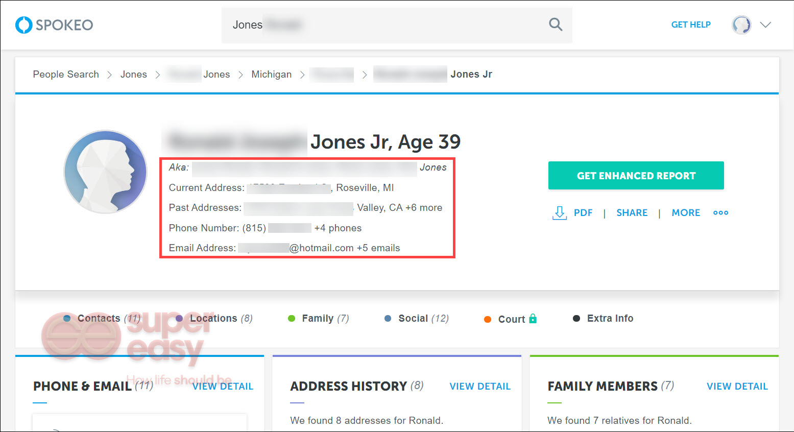Screen dimensions: 794x432
Task: Click the Spokeo logo
Action: [x=54, y=25]
